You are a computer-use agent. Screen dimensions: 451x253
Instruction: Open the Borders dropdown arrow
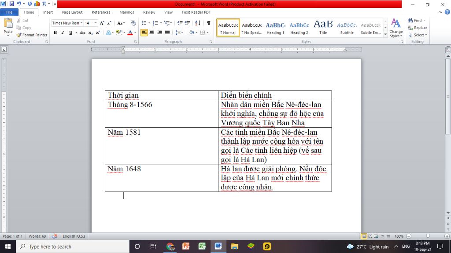click(x=207, y=33)
